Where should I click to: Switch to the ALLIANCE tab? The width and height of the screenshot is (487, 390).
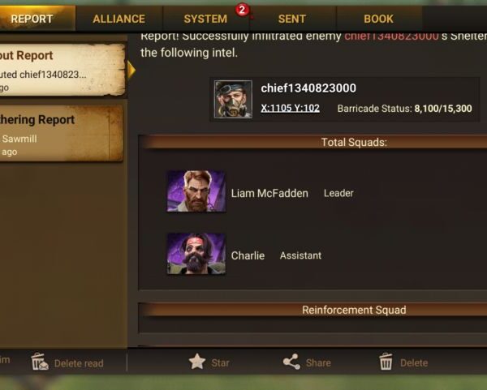[x=119, y=19]
